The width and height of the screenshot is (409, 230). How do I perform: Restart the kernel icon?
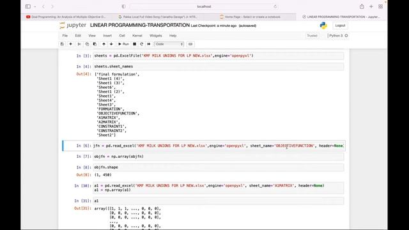tap(142, 44)
